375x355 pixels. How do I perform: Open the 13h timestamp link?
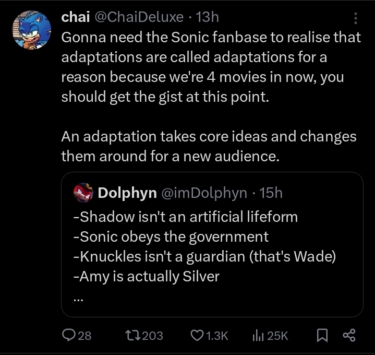(x=207, y=17)
